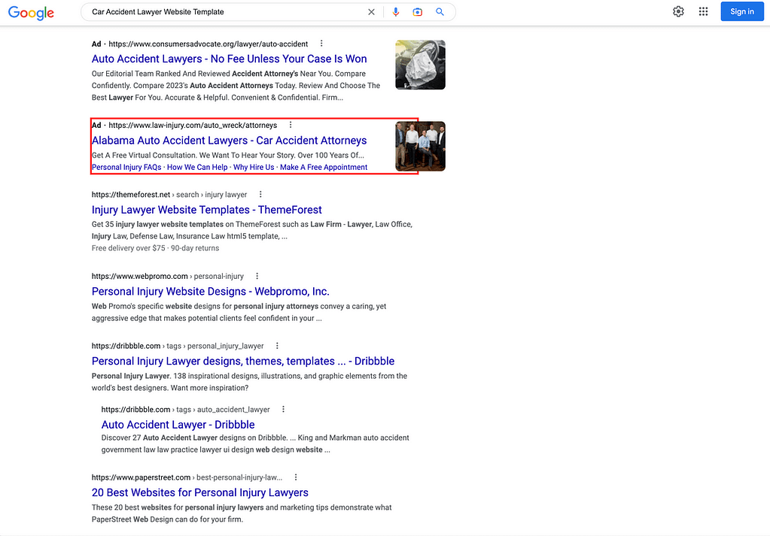Screen dimensions: 770x536
Task: Click the Why Hire Us sitelink
Action: 254,167
